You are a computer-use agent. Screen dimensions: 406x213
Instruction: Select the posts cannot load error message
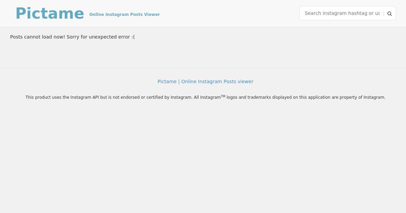(x=72, y=37)
